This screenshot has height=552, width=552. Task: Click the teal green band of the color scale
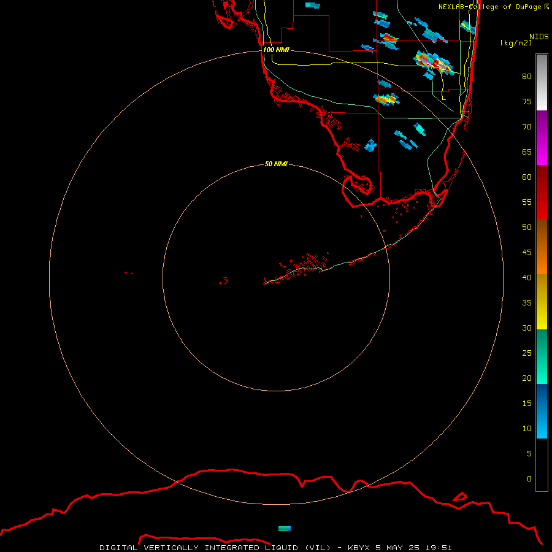542,356
